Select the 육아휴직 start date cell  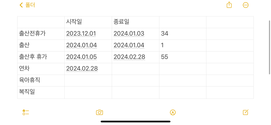[88, 80]
